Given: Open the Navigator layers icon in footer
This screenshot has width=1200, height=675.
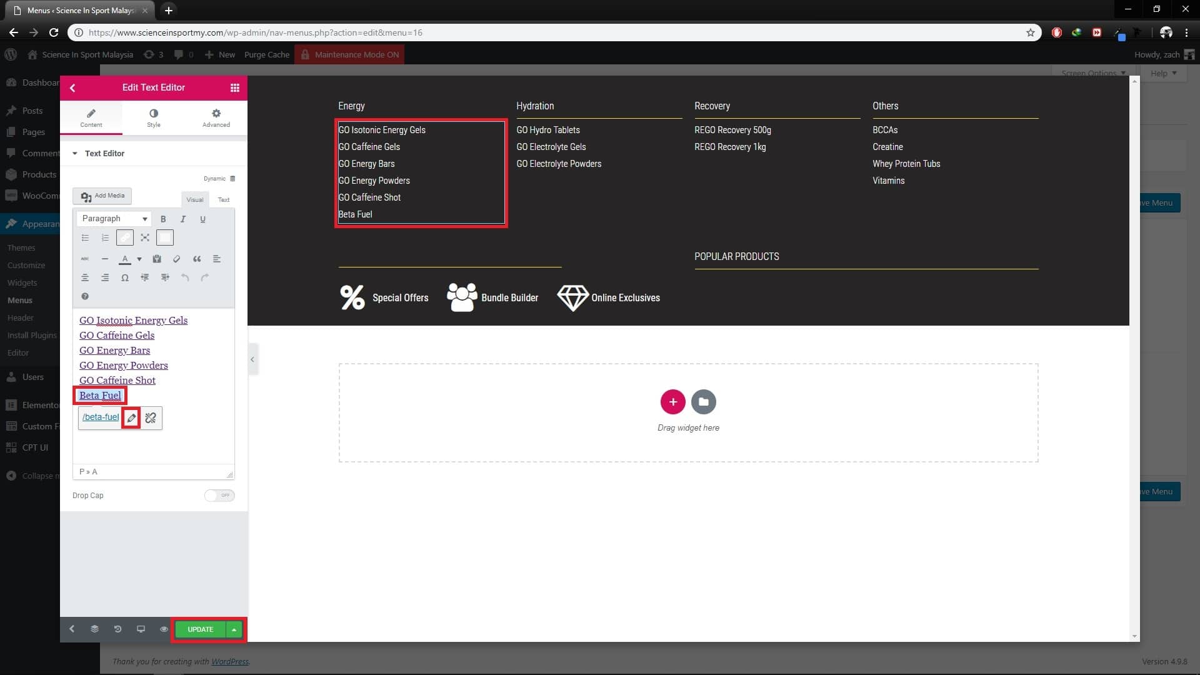Looking at the screenshot, I should coord(94,629).
